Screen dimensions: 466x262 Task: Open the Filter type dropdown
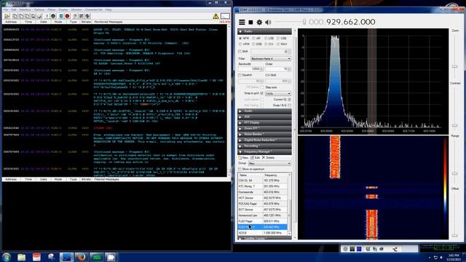point(271,59)
